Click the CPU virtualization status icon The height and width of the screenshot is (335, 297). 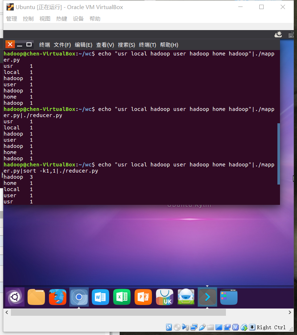pos(235,327)
